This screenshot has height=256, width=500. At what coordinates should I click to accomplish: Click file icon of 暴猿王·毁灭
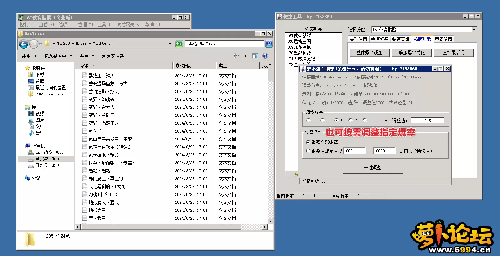(x=84, y=76)
